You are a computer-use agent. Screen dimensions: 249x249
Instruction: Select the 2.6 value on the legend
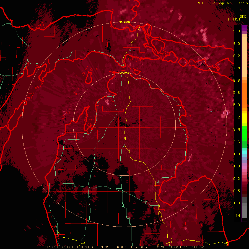pyautogui.click(x=237, y=142)
